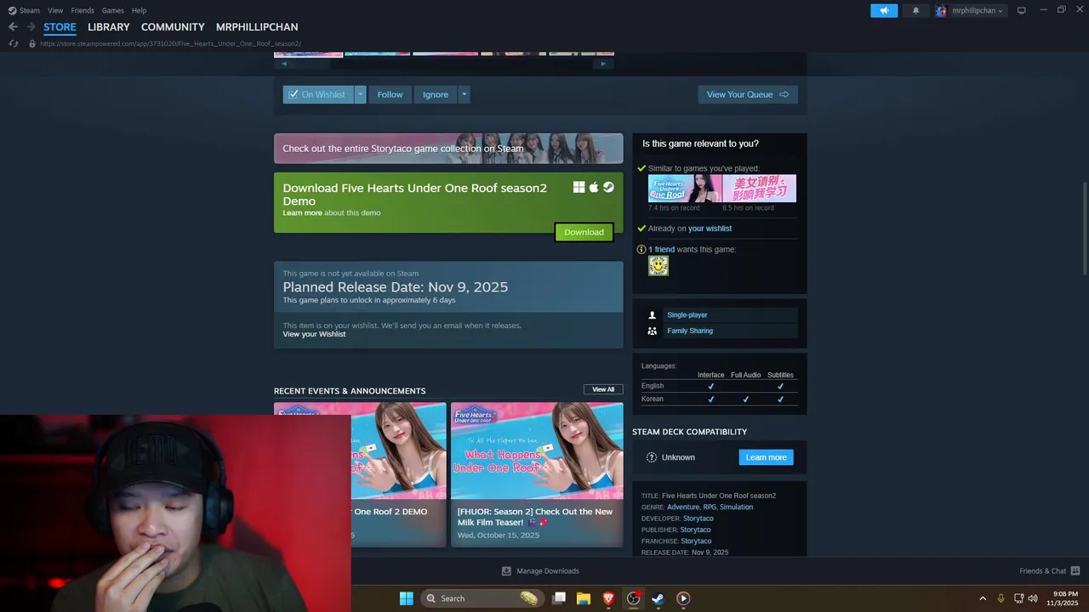
Task: Click the Ignore button
Action: tap(436, 94)
